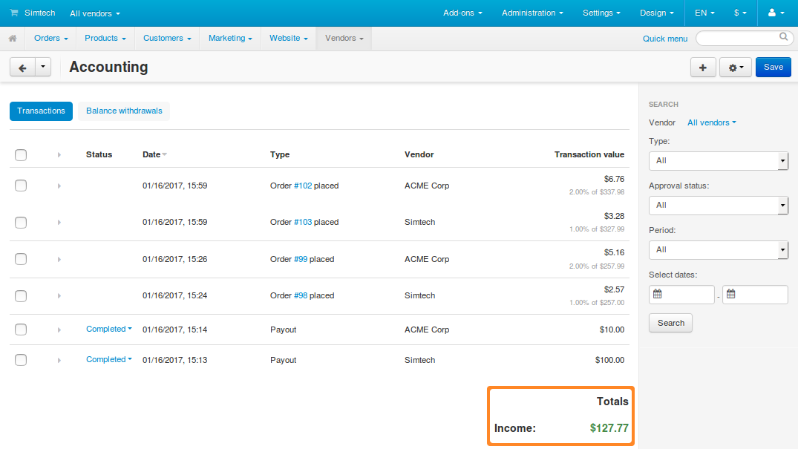
Task: Expand the Order #102 row details
Action: [59, 186]
